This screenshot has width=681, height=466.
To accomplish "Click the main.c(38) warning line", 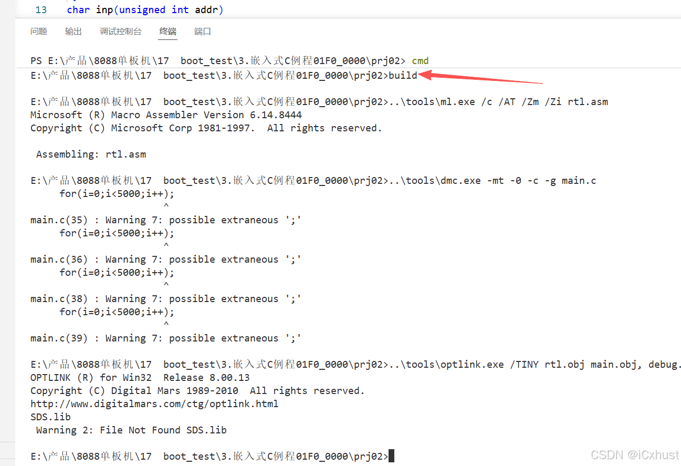I will tap(166, 299).
